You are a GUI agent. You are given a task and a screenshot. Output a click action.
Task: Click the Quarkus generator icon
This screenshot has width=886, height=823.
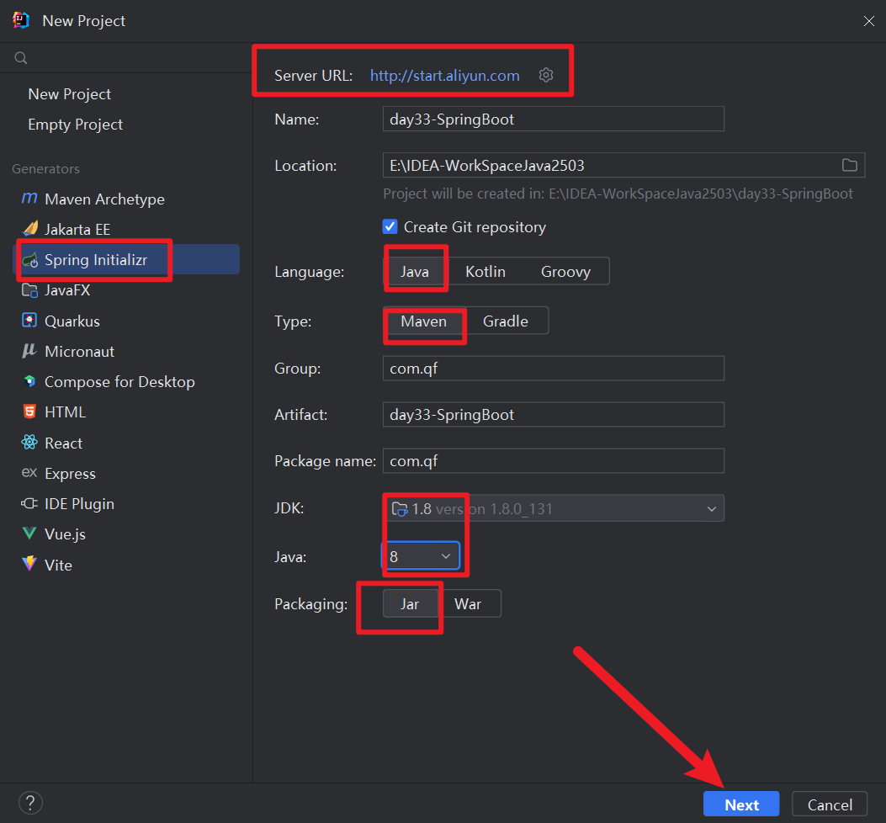29,321
